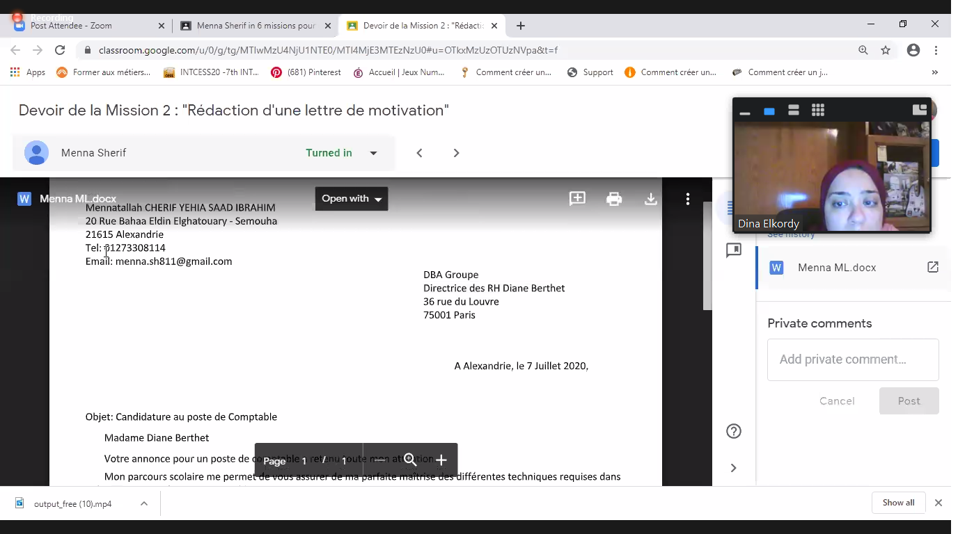
Task: Zoom in with the plus icon
Action: click(x=441, y=460)
